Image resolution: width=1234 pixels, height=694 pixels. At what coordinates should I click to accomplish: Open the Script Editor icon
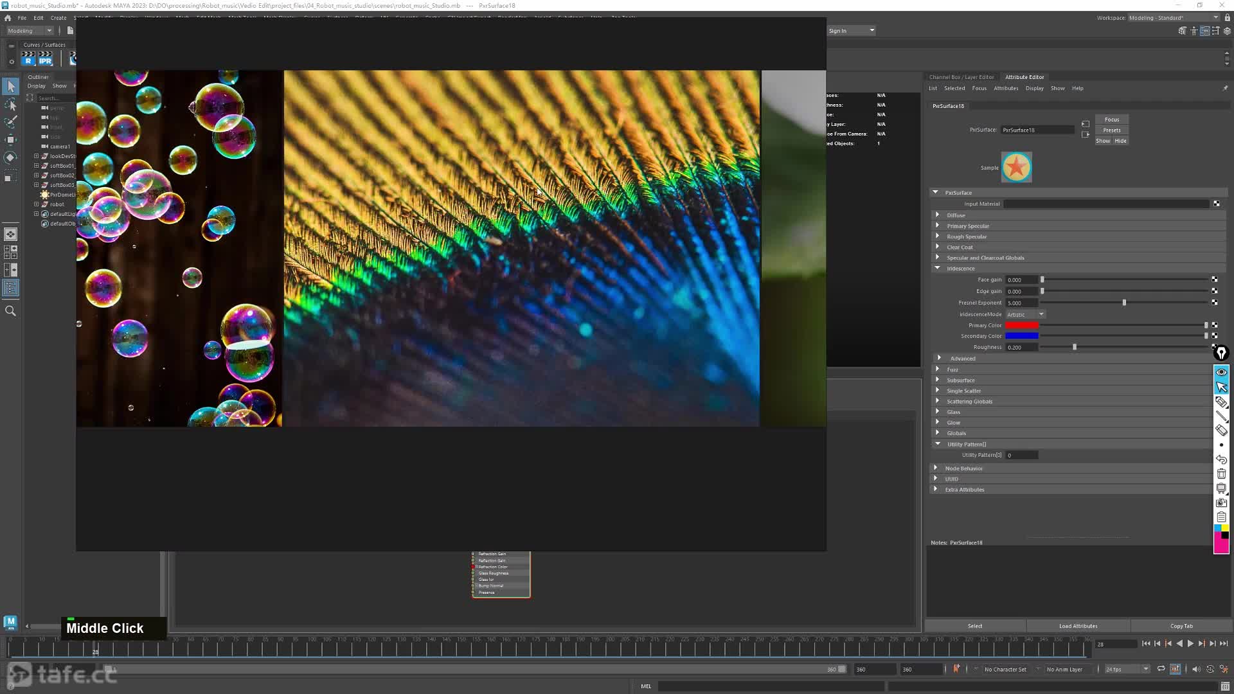[1226, 686]
